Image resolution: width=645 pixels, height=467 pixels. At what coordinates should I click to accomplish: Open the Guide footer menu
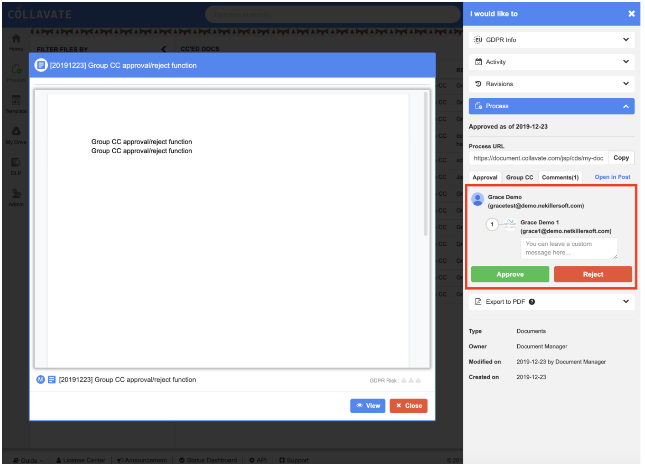pyautogui.click(x=28, y=460)
